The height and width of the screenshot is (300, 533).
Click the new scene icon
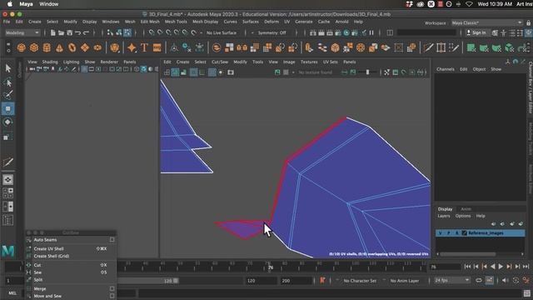pyautogui.click(x=52, y=32)
